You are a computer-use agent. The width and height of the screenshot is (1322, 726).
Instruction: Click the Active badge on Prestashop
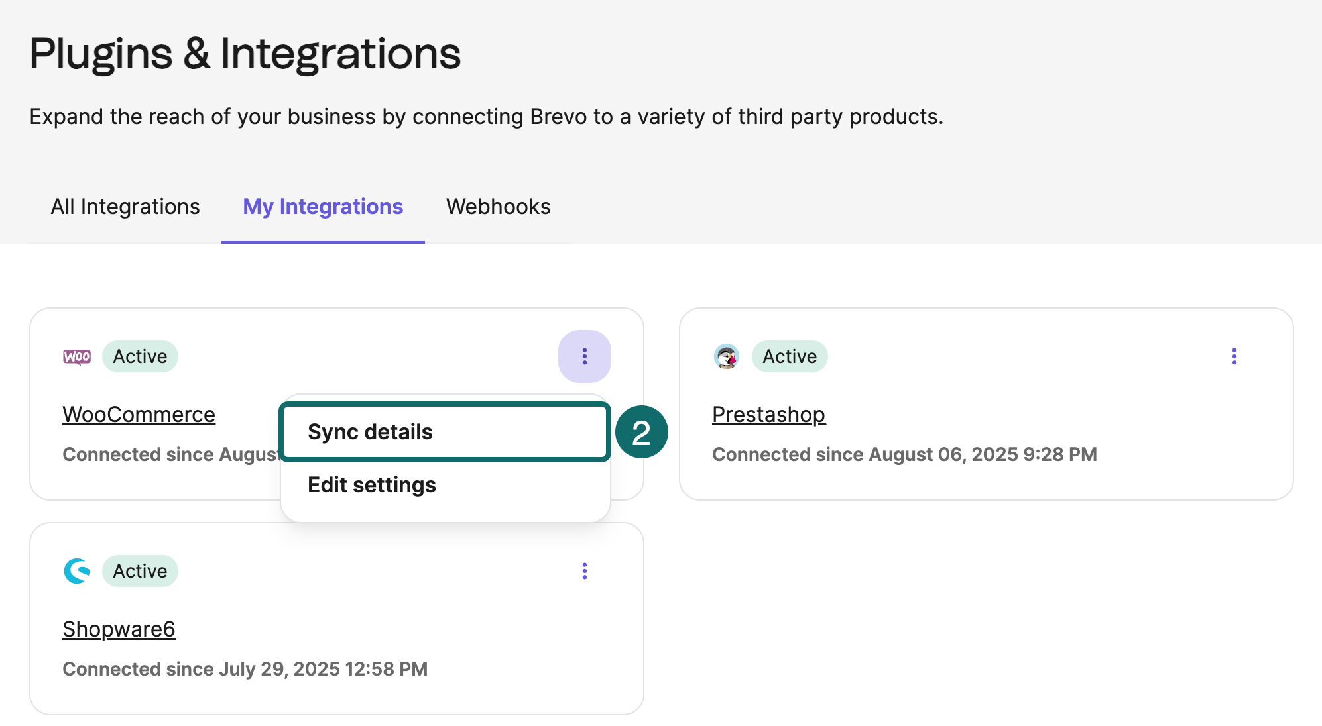click(x=789, y=356)
